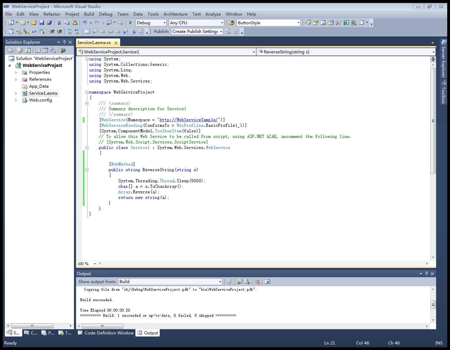Click the Save All toolbar icon
The height and width of the screenshot is (350, 450).
tap(49, 23)
